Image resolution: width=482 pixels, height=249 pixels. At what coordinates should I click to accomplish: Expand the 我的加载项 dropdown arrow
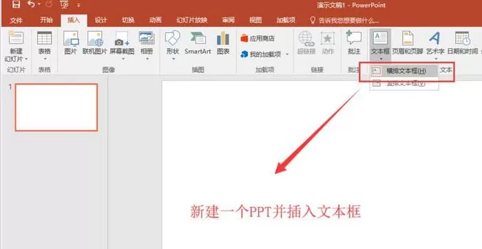click(287, 54)
